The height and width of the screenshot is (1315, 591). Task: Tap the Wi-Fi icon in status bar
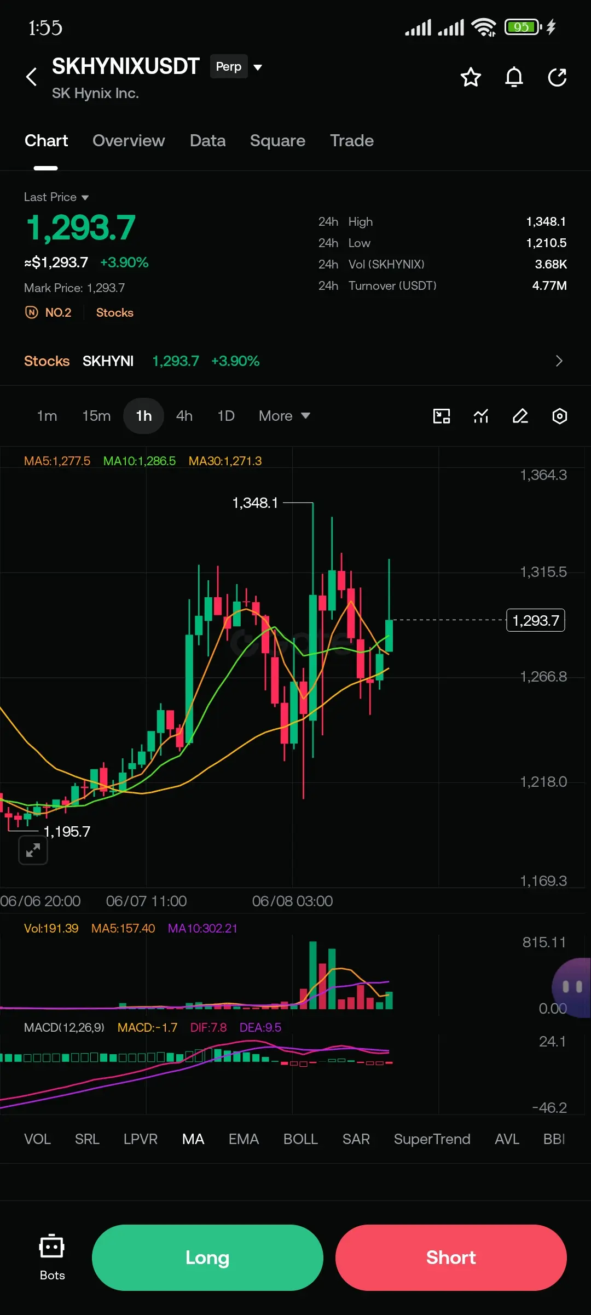484,27
